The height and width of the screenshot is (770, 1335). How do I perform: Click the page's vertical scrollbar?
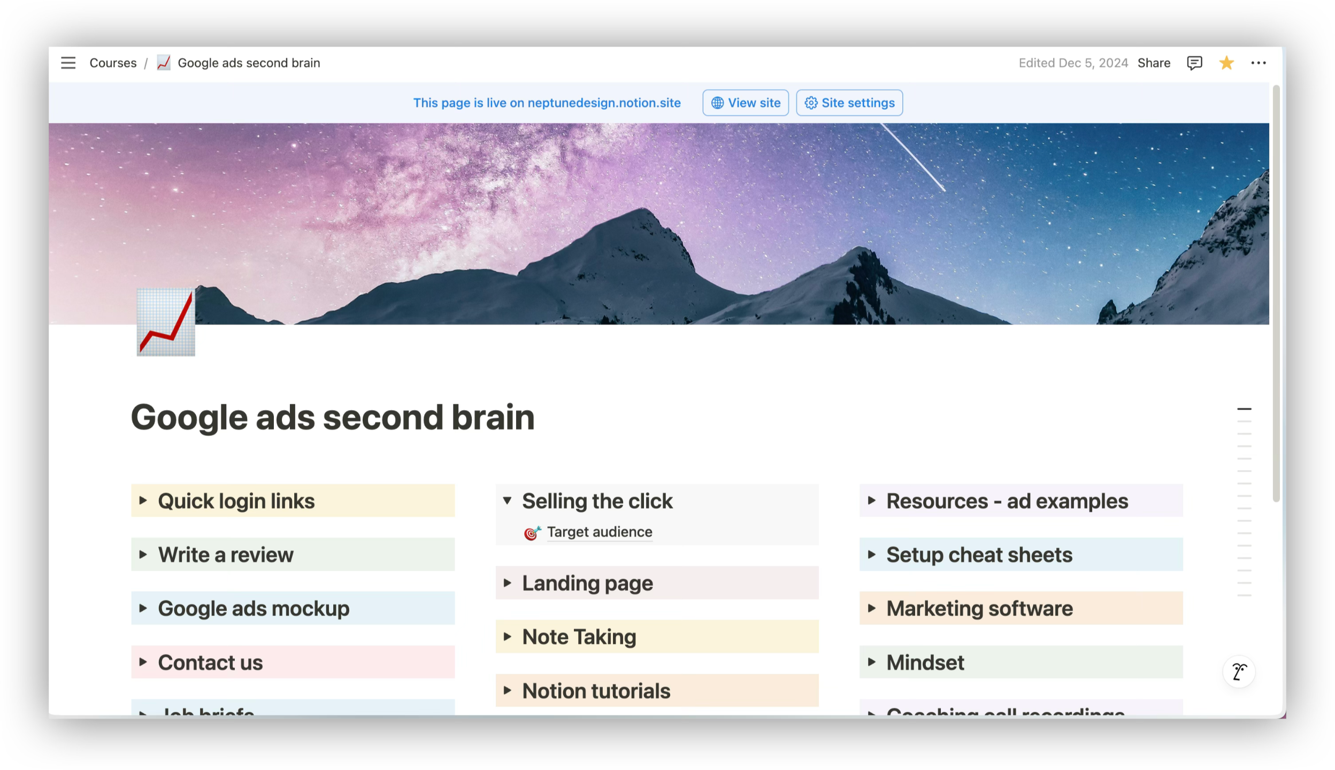tap(1276, 294)
